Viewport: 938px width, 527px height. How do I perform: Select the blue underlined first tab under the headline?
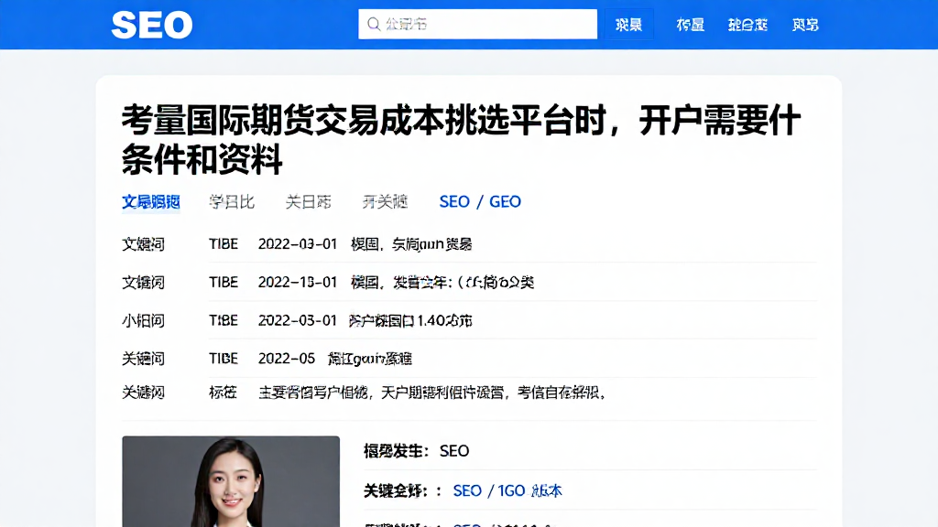pyautogui.click(x=151, y=202)
